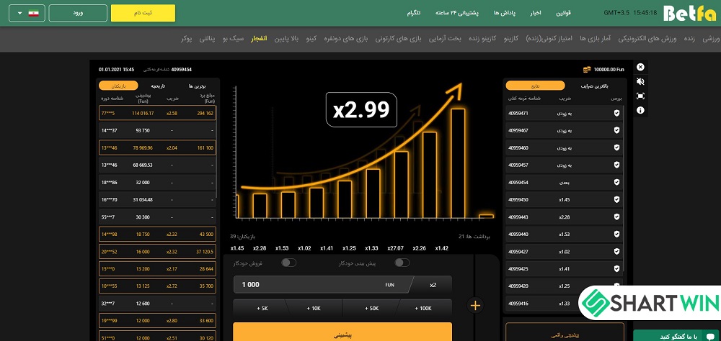Click player row 77***5
Viewport: 721px width, 341px height.
[157, 113]
